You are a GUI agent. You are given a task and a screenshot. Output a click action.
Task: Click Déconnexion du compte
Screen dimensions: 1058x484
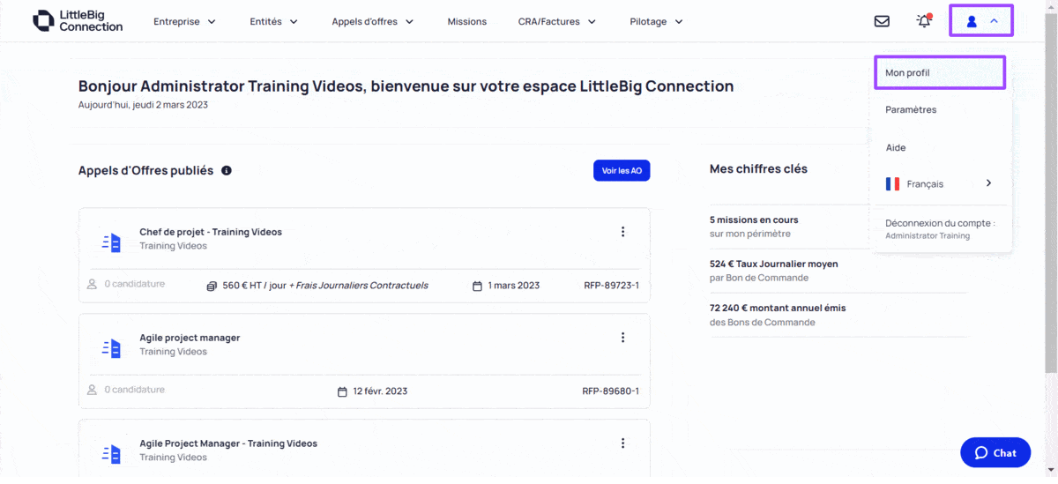click(940, 229)
